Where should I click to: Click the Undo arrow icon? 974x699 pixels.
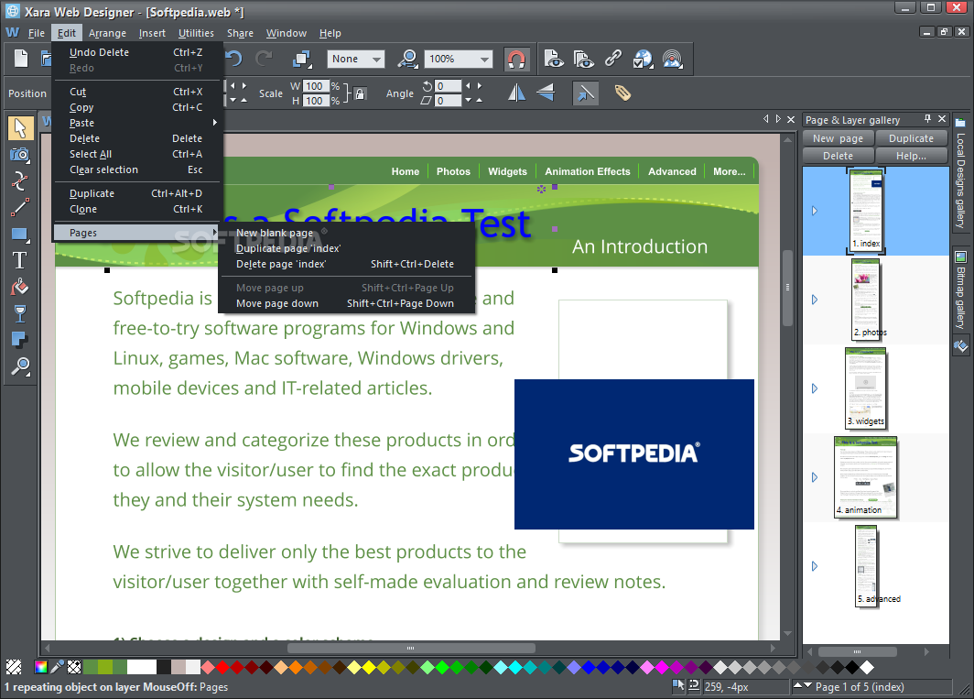click(x=233, y=59)
